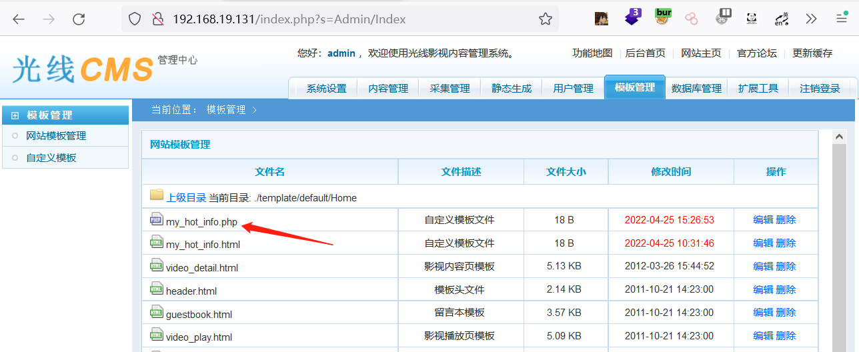The image size is (859, 352).
Task: Open the pink circles extension icon
Action: pyautogui.click(x=692, y=19)
